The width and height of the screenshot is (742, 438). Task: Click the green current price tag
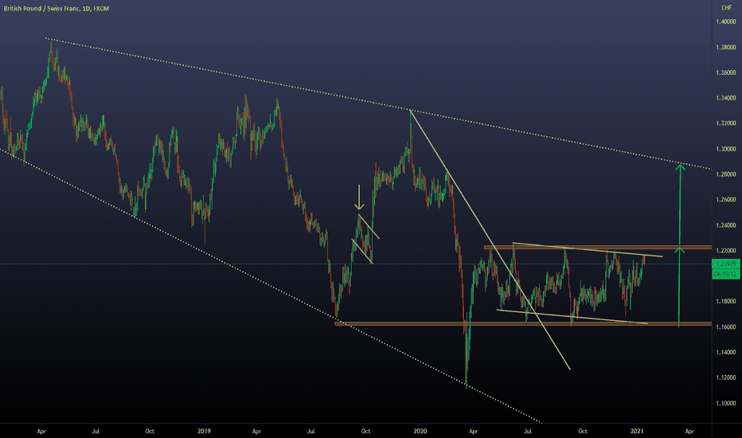pyautogui.click(x=726, y=264)
